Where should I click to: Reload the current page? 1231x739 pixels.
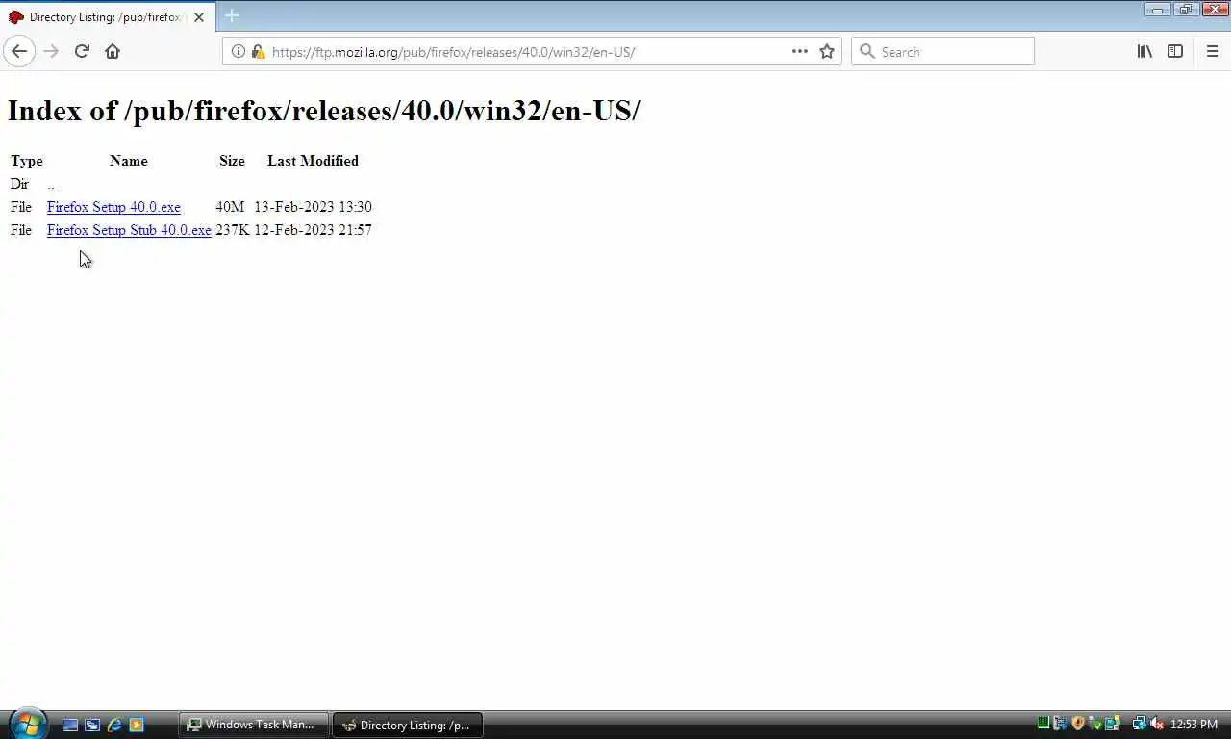click(82, 51)
